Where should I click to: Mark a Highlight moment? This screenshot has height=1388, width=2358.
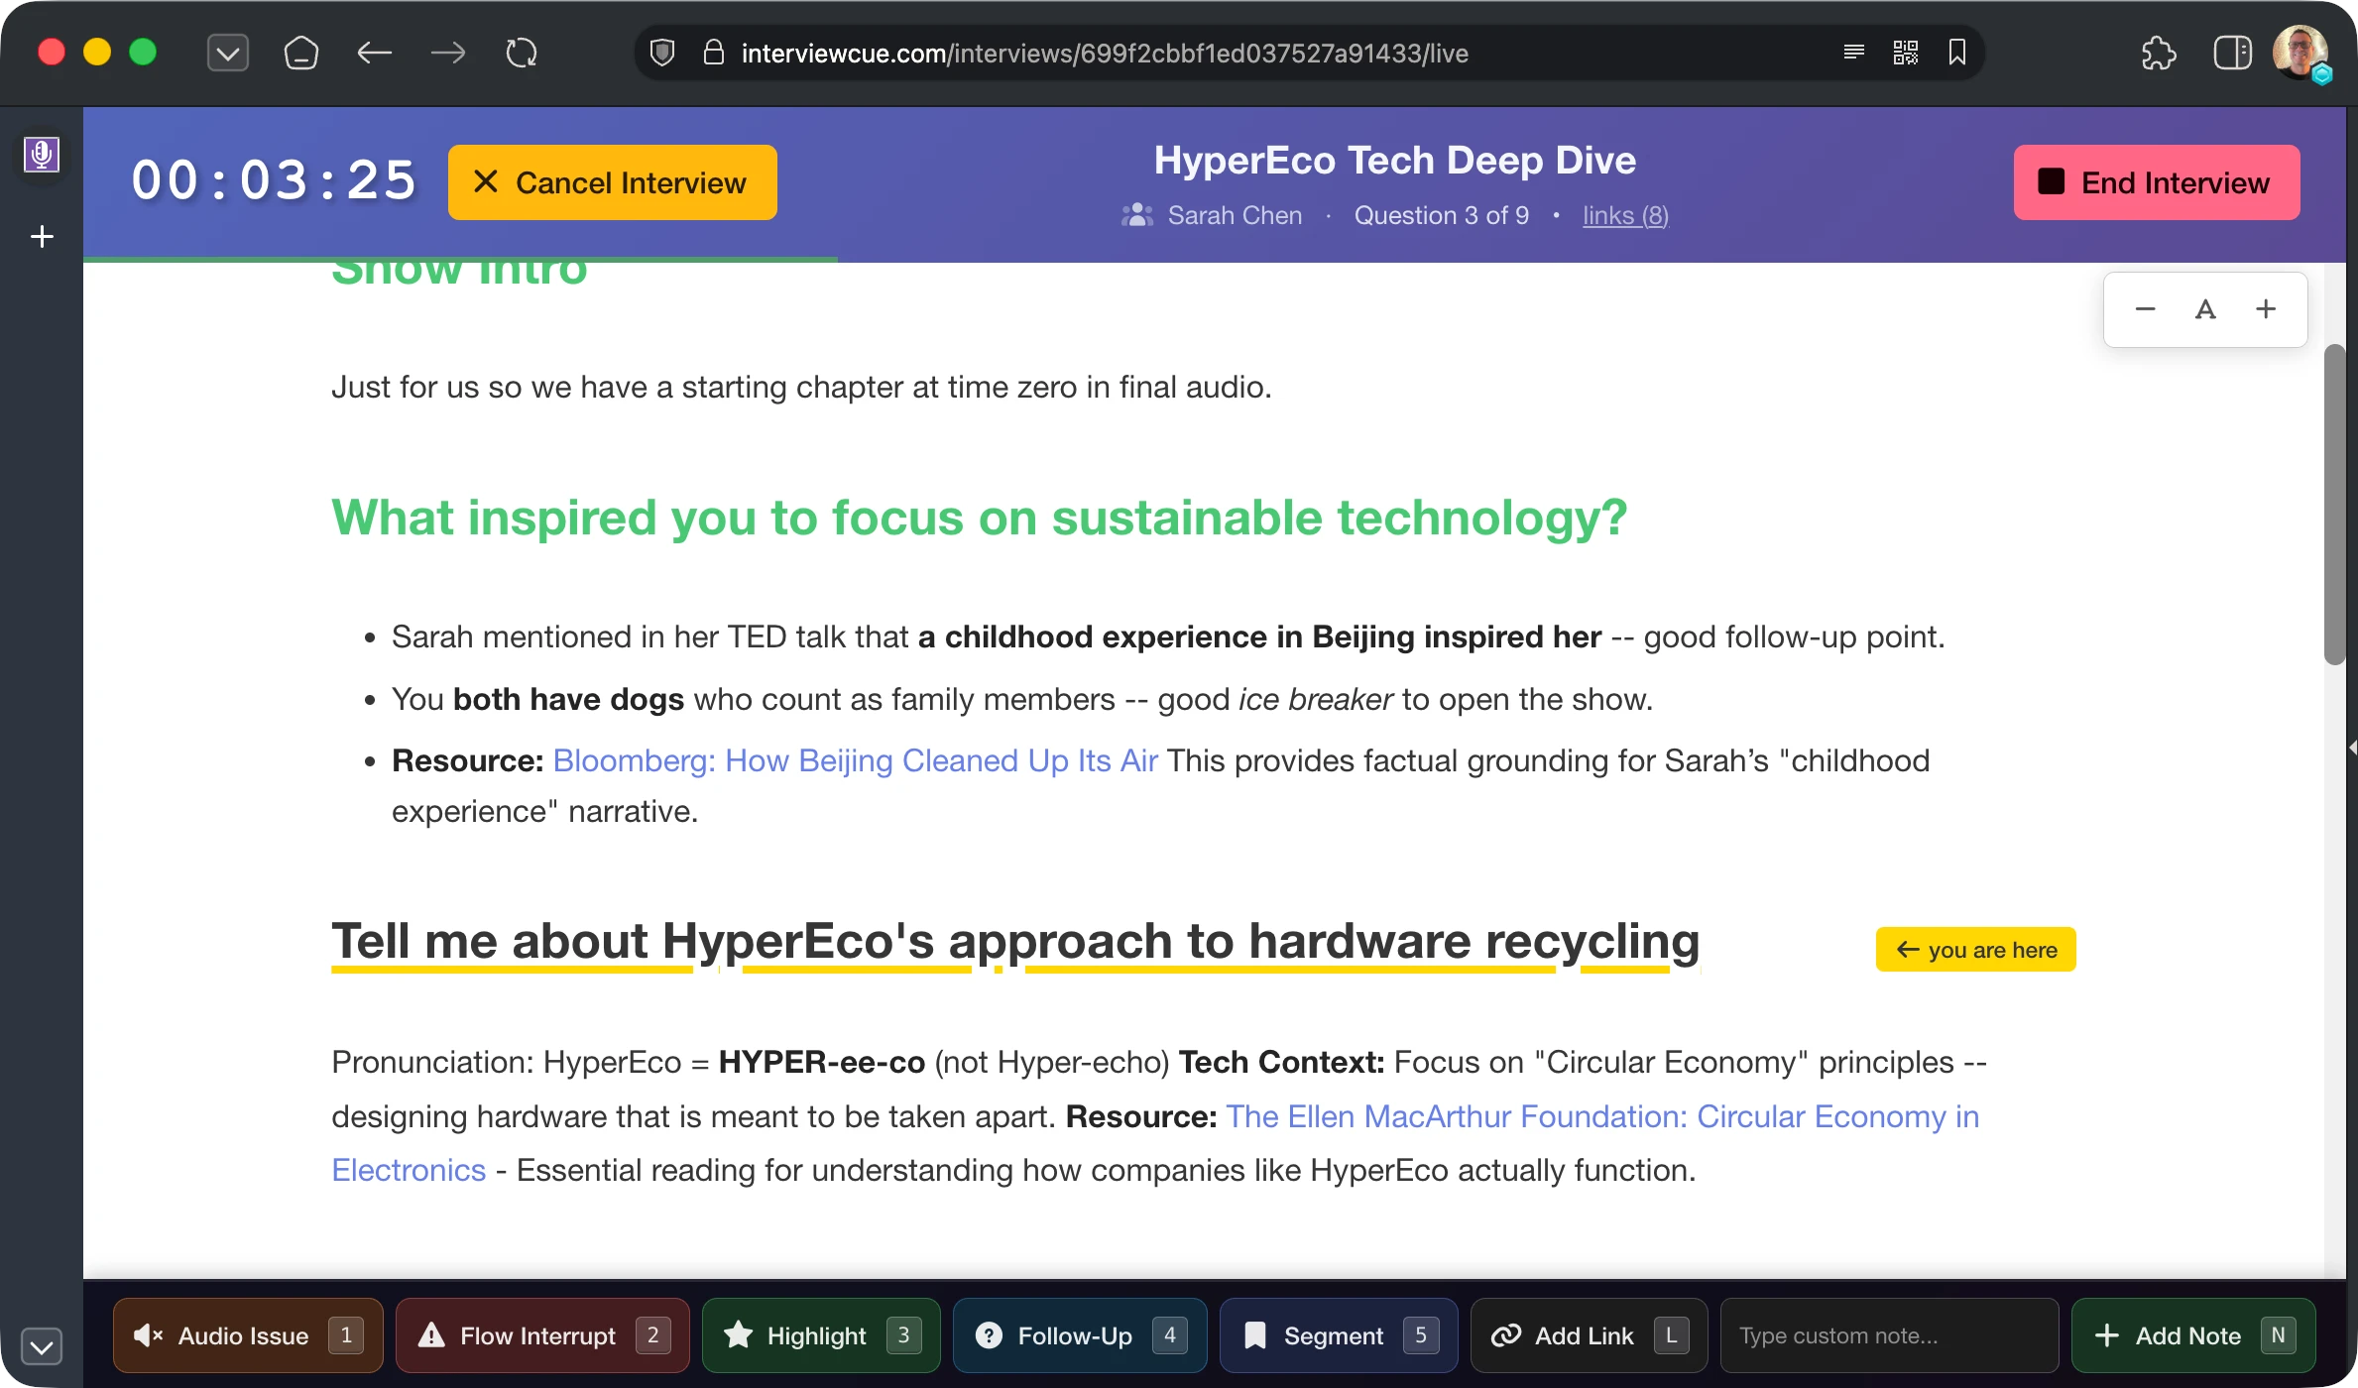pos(821,1335)
